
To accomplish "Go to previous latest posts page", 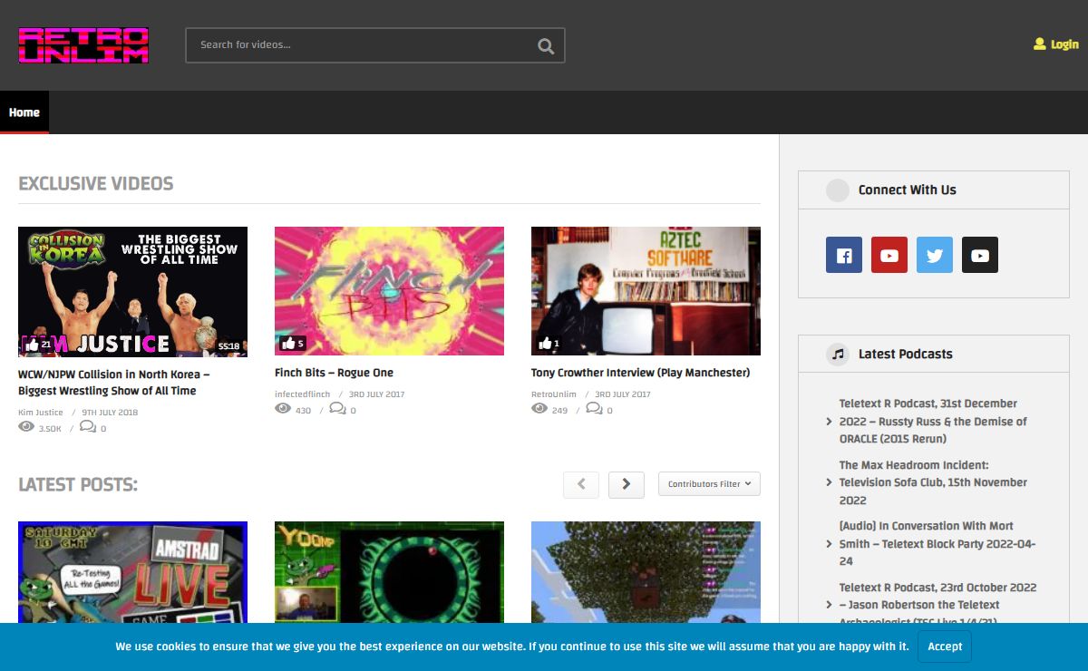I will point(581,484).
